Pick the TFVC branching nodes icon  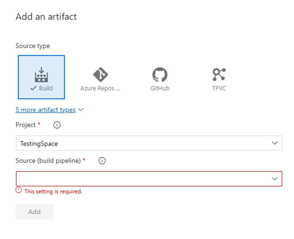pos(219,74)
